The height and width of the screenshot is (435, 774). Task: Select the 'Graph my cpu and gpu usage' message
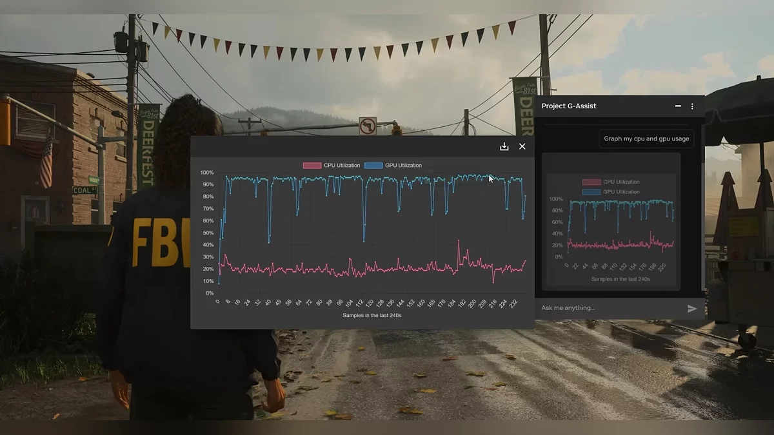[x=646, y=139]
